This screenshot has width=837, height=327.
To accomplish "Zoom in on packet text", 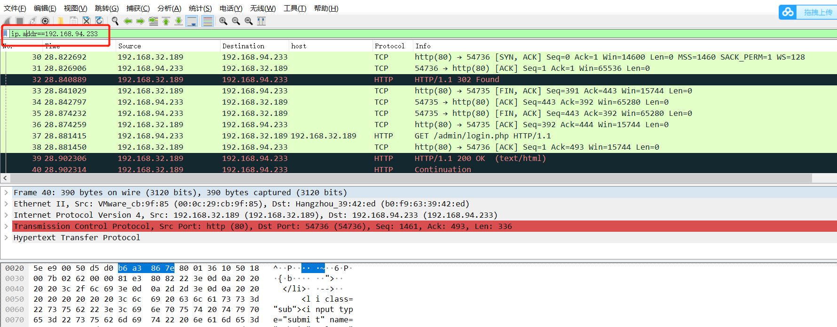I will [x=223, y=21].
